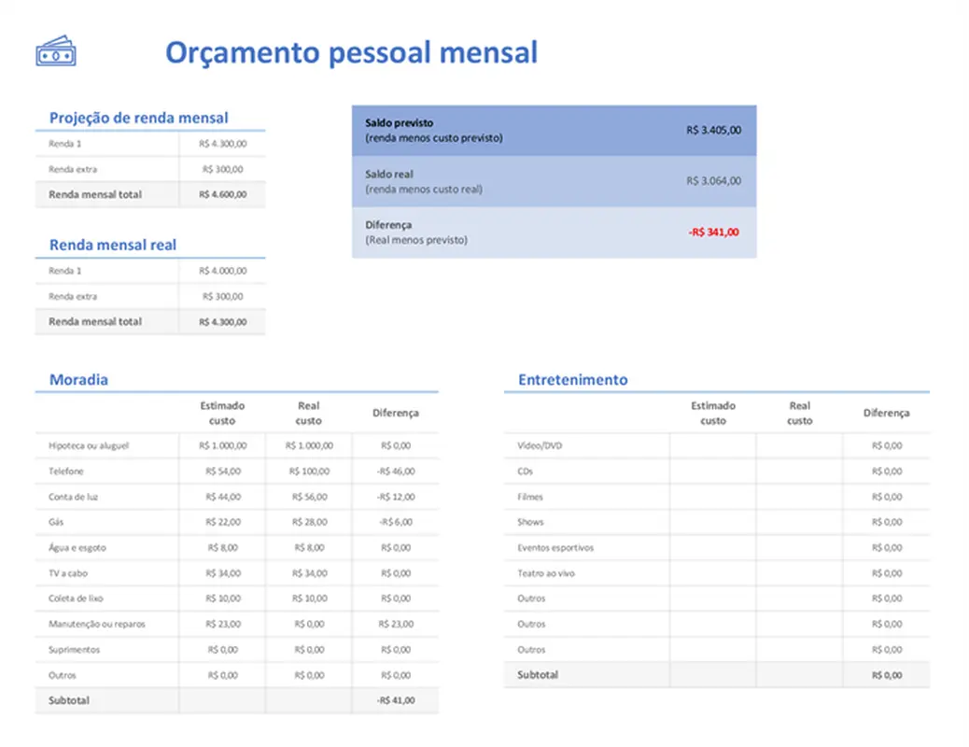Select the Renda mensal total R$ 4.600,00 cell

[222, 194]
